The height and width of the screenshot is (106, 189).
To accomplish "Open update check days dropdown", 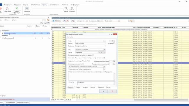I will (114, 61).
